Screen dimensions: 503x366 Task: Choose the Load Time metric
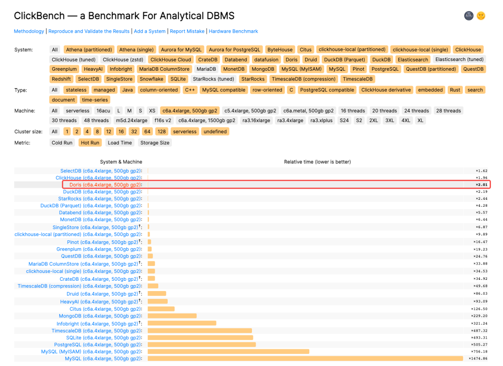tap(120, 143)
